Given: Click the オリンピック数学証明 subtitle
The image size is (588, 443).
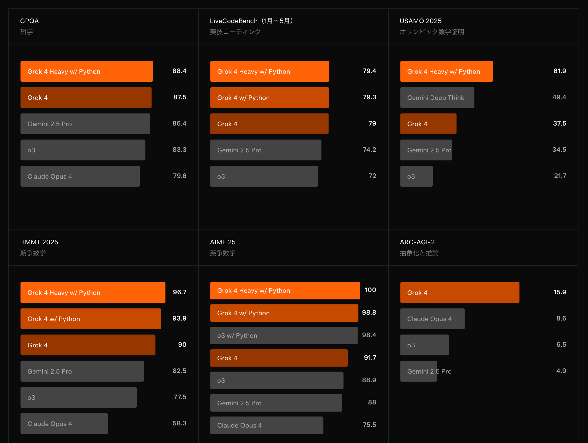Looking at the screenshot, I should 432,32.
